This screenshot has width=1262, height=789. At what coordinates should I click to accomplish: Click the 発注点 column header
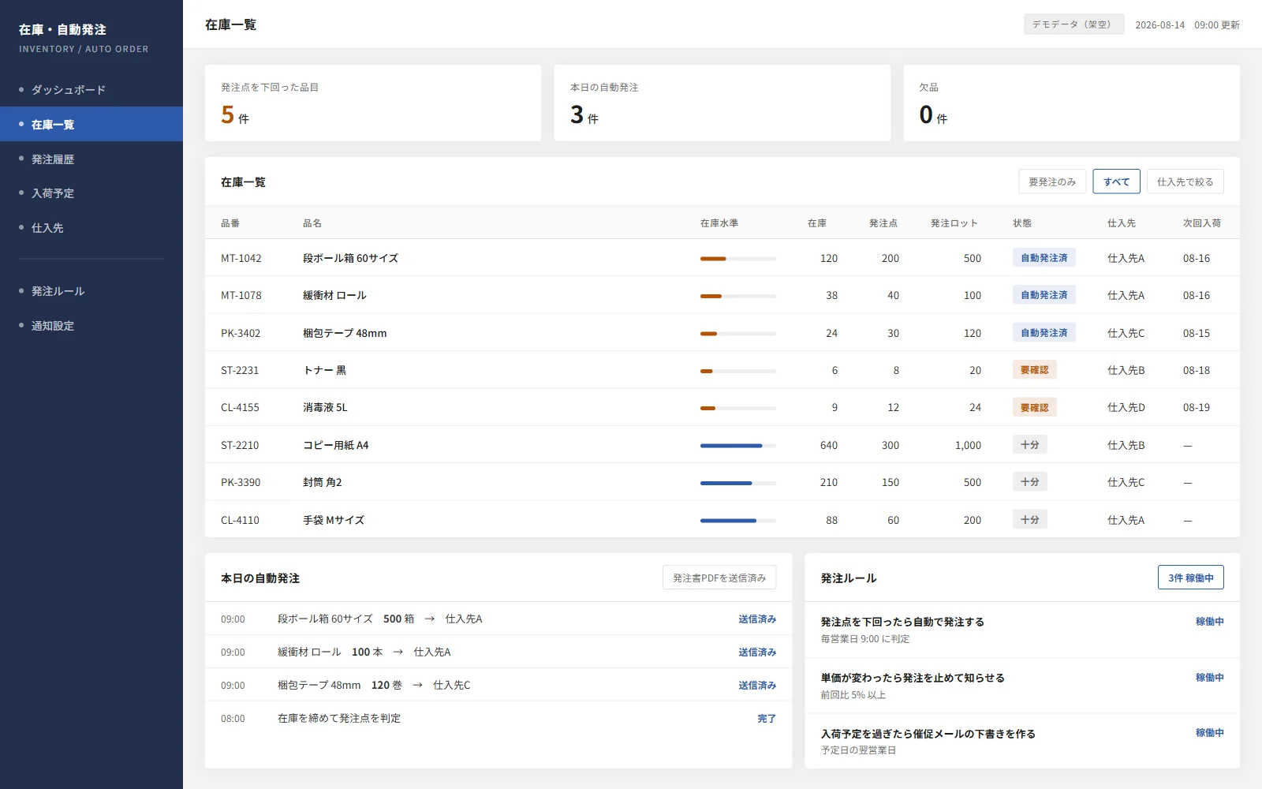(883, 223)
